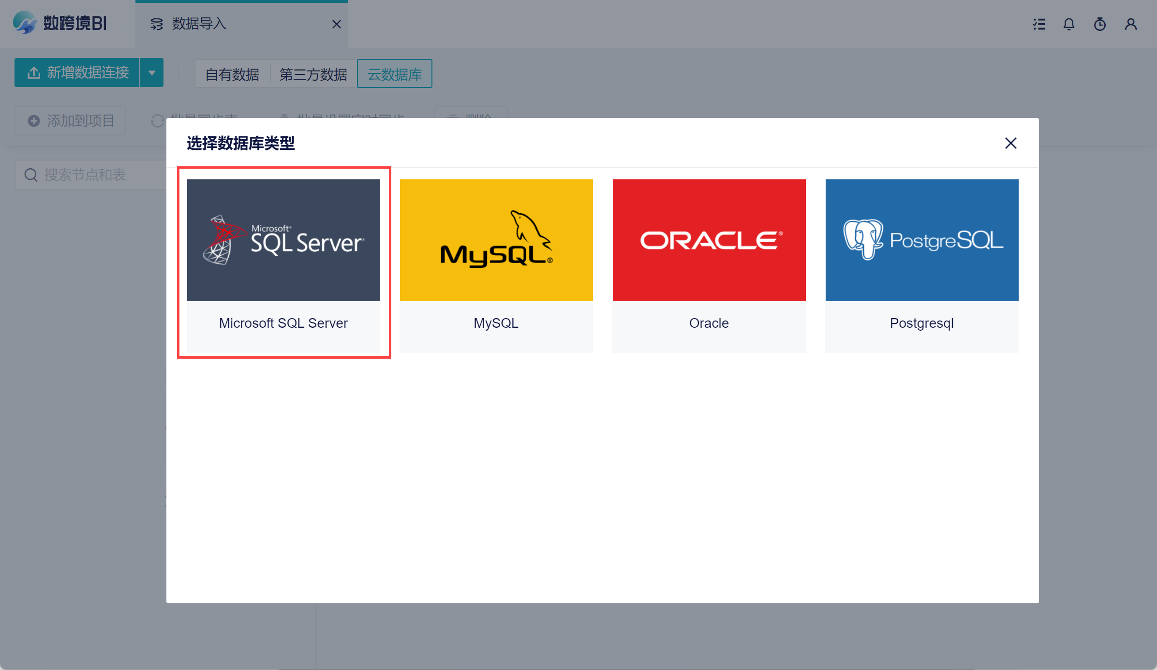Click the 添加到项目 button
Image resolution: width=1157 pixels, height=670 pixels.
(x=71, y=121)
